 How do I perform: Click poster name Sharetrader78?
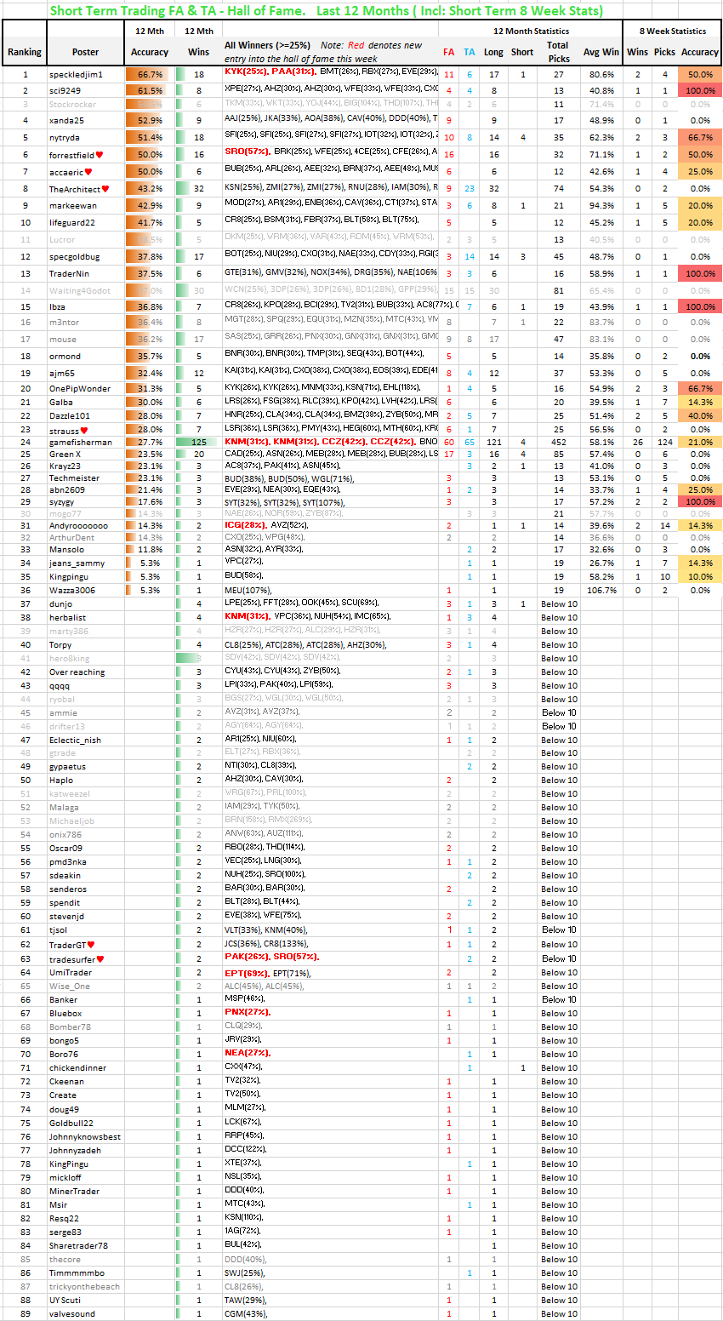point(78,1246)
